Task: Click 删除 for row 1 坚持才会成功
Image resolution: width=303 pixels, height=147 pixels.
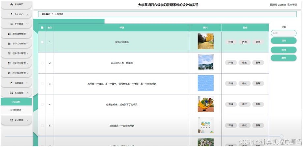Action: (x=258, y=42)
